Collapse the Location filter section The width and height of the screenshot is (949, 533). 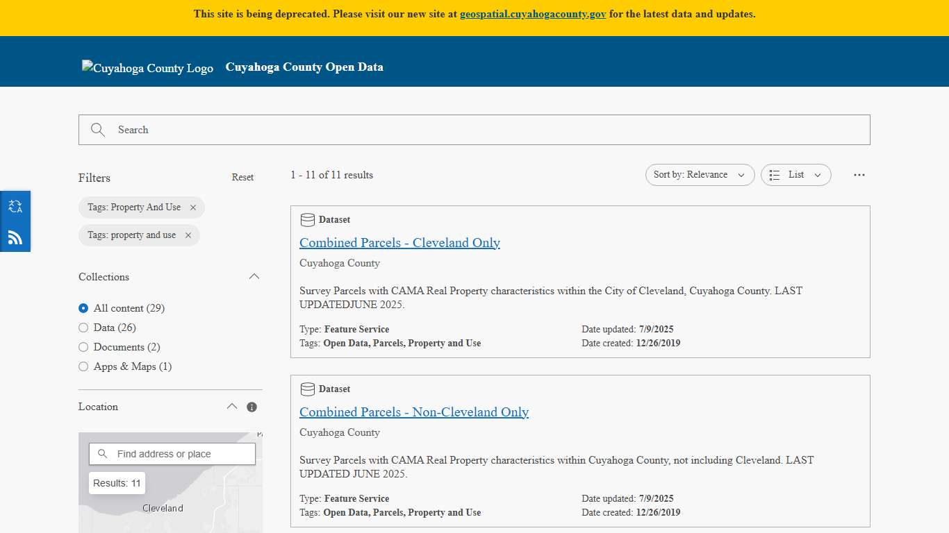(x=232, y=406)
